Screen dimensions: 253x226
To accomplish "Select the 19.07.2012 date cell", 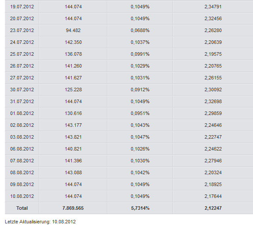I will 22,7.
